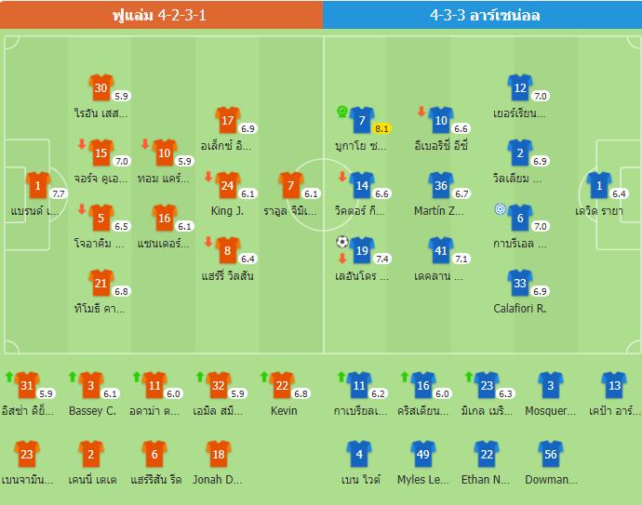Click green star-player icon beside blue number 7
The height and width of the screenshot is (505, 642).
point(342,112)
